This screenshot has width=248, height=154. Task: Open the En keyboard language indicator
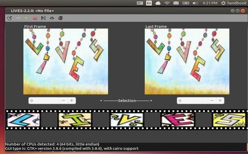click(x=149, y=3)
